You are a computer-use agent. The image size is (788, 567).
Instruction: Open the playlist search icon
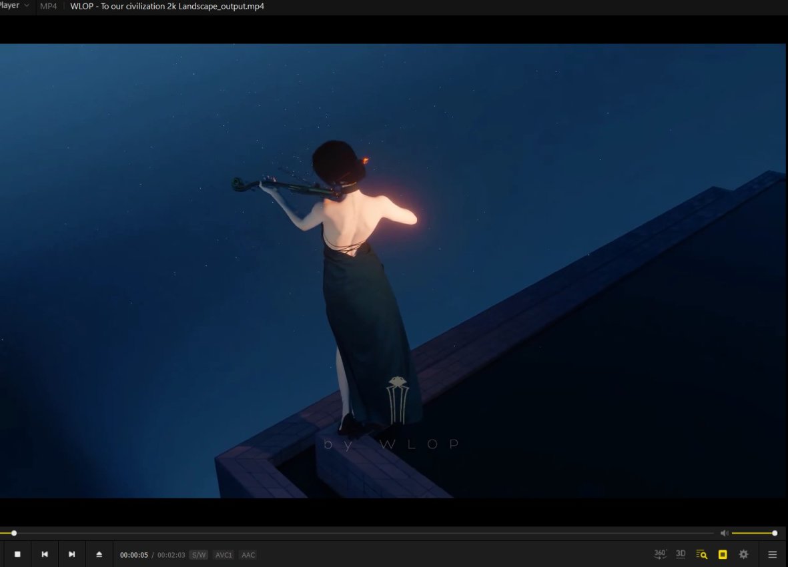click(x=701, y=554)
